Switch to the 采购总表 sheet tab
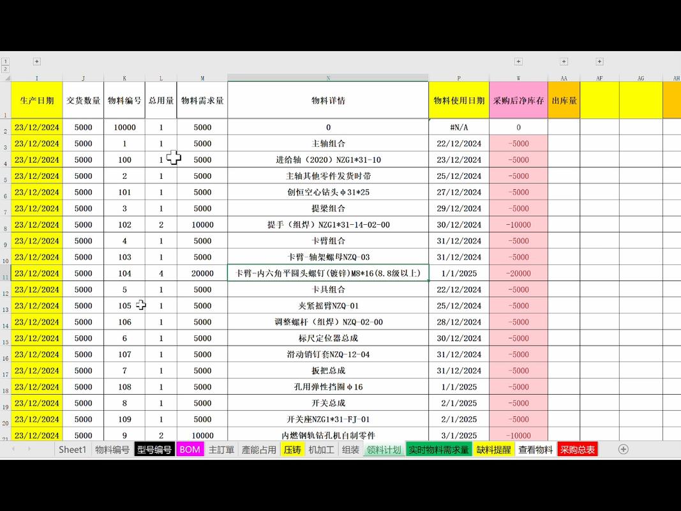Screen dimensions: 681x511 (x=576, y=450)
